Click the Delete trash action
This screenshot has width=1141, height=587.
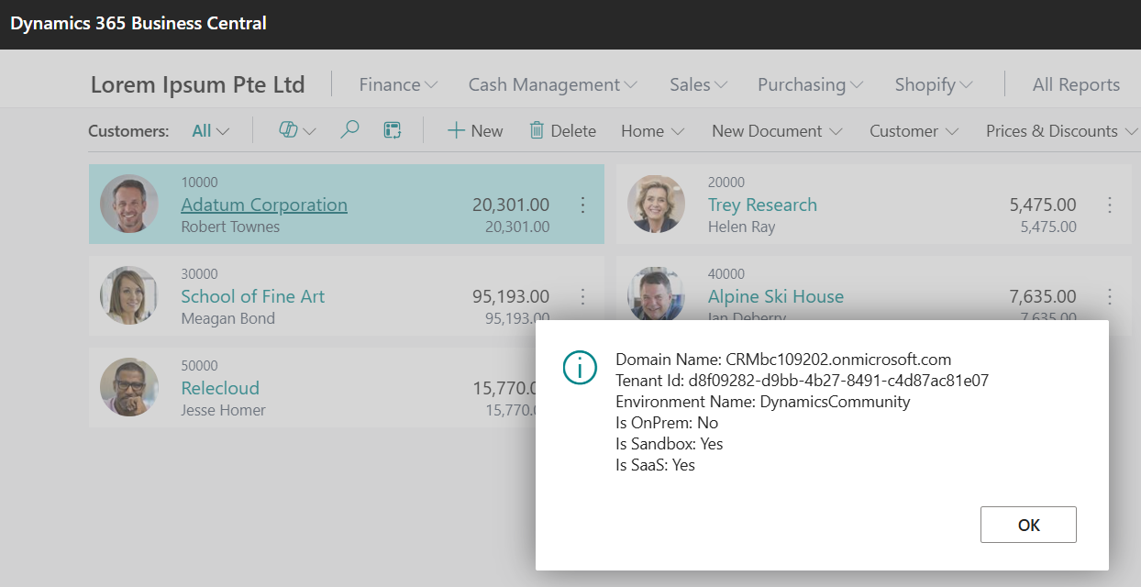tap(563, 131)
